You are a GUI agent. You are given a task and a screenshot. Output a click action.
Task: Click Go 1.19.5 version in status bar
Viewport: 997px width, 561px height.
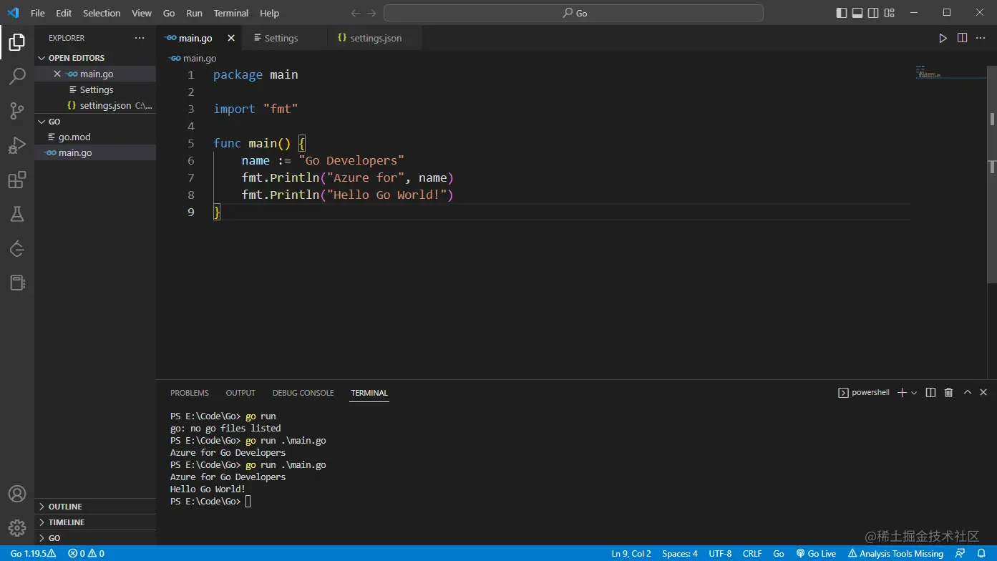click(33, 553)
